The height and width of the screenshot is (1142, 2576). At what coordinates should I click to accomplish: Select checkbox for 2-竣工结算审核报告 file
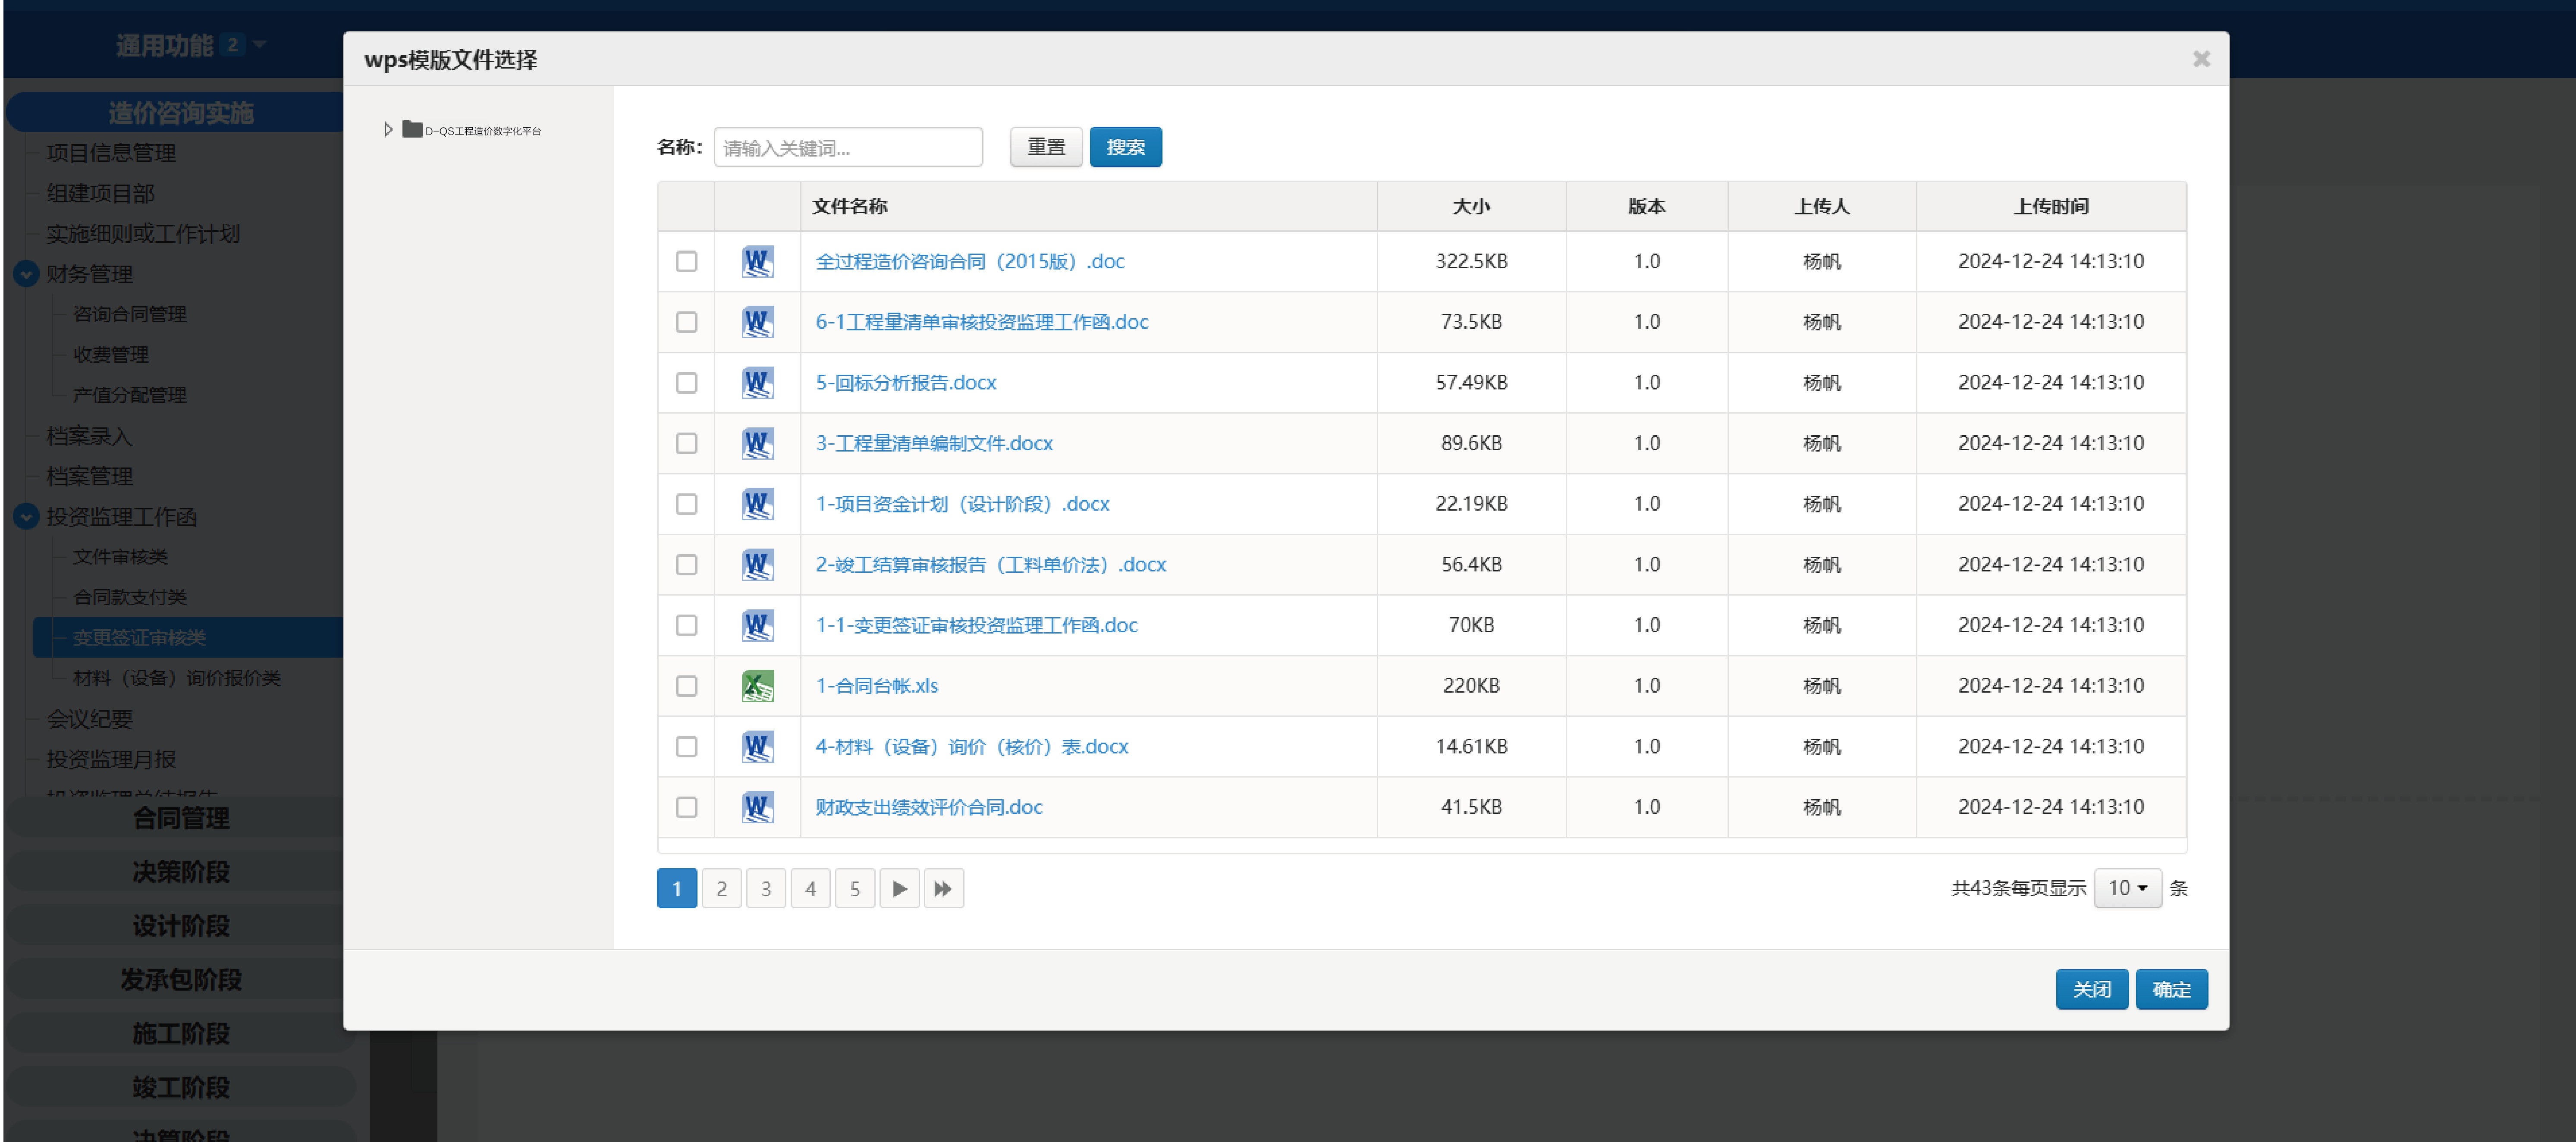686,565
